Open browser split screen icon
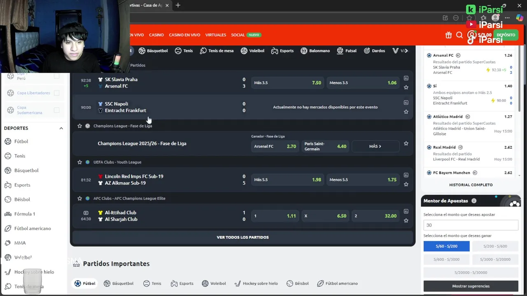The image size is (527, 296). (445, 18)
